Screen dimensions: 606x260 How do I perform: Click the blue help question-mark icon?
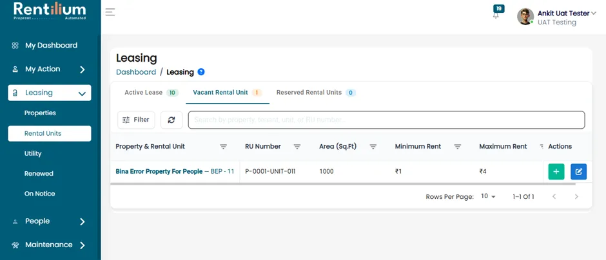click(x=201, y=71)
